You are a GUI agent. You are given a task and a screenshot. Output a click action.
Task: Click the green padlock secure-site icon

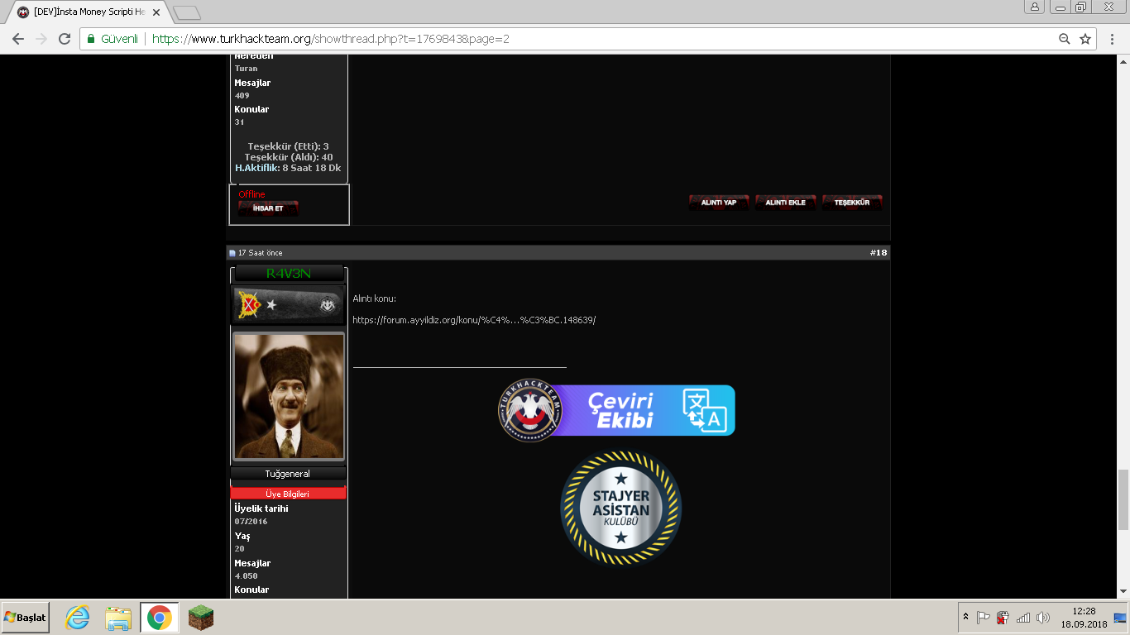91,39
